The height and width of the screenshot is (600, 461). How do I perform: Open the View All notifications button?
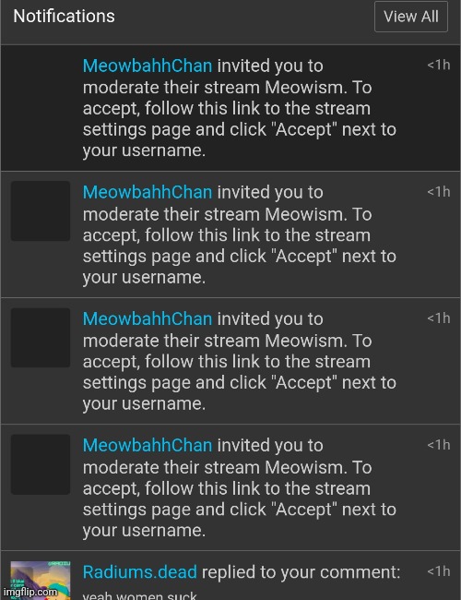pos(411,17)
